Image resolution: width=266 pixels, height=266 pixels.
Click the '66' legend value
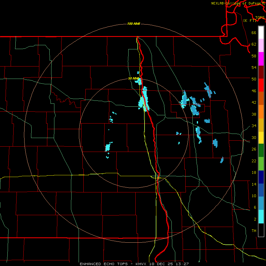coord(254,33)
